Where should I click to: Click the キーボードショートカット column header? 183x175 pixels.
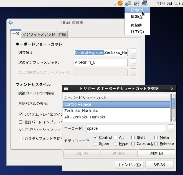117,98
